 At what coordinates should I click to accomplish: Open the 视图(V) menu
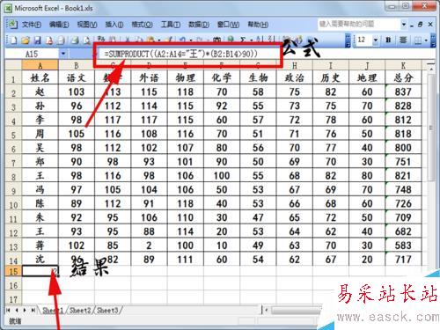coord(87,25)
